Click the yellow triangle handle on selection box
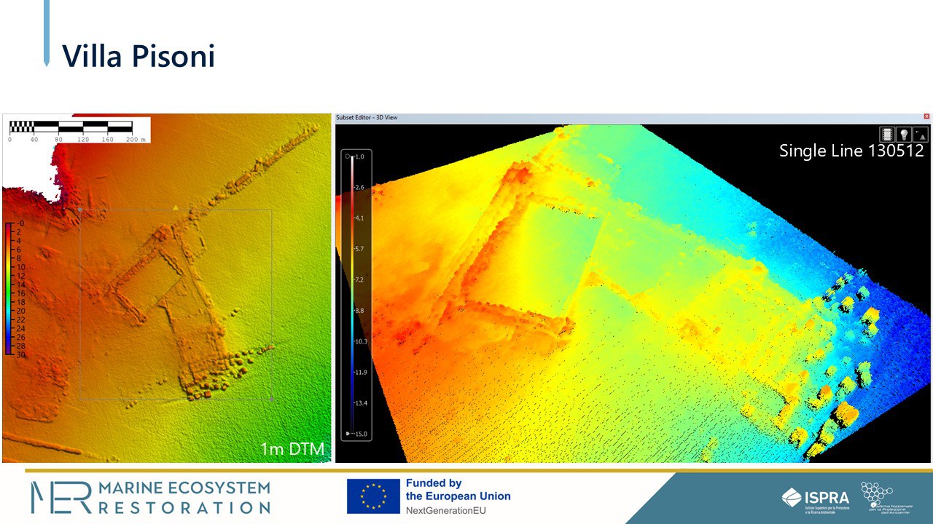This screenshot has height=524, width=933. tap(175, 208)
